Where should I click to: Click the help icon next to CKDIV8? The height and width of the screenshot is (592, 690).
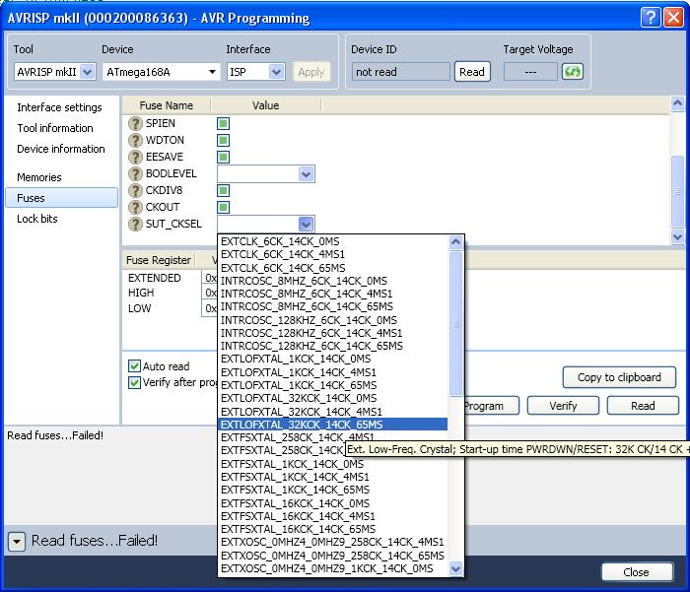pyautogui.click(x=135, y=190)
